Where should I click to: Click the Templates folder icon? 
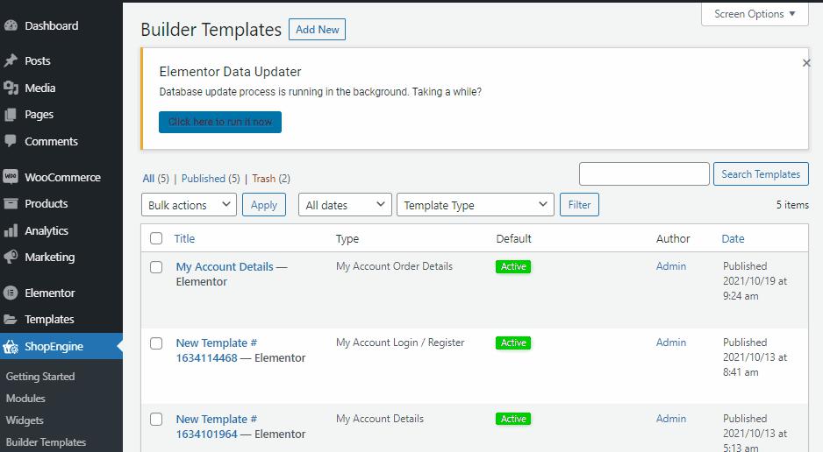(11, 319)
